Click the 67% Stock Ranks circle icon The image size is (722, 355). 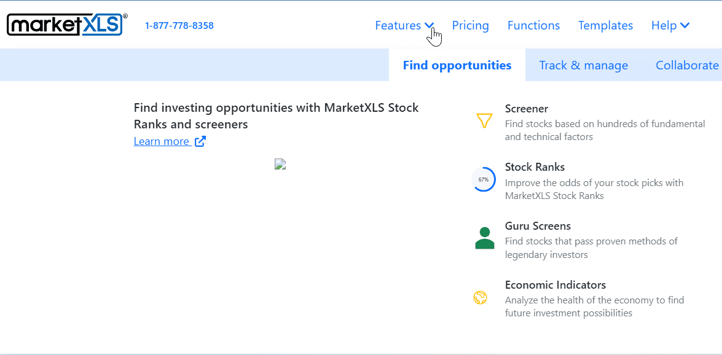484,179
